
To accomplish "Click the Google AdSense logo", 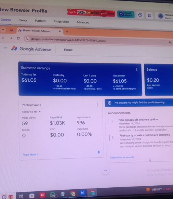I will click(x=31, y=49).
